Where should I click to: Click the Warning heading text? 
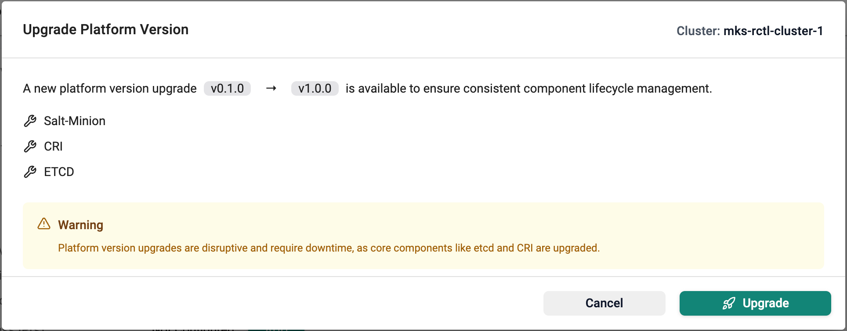point(81,225)
